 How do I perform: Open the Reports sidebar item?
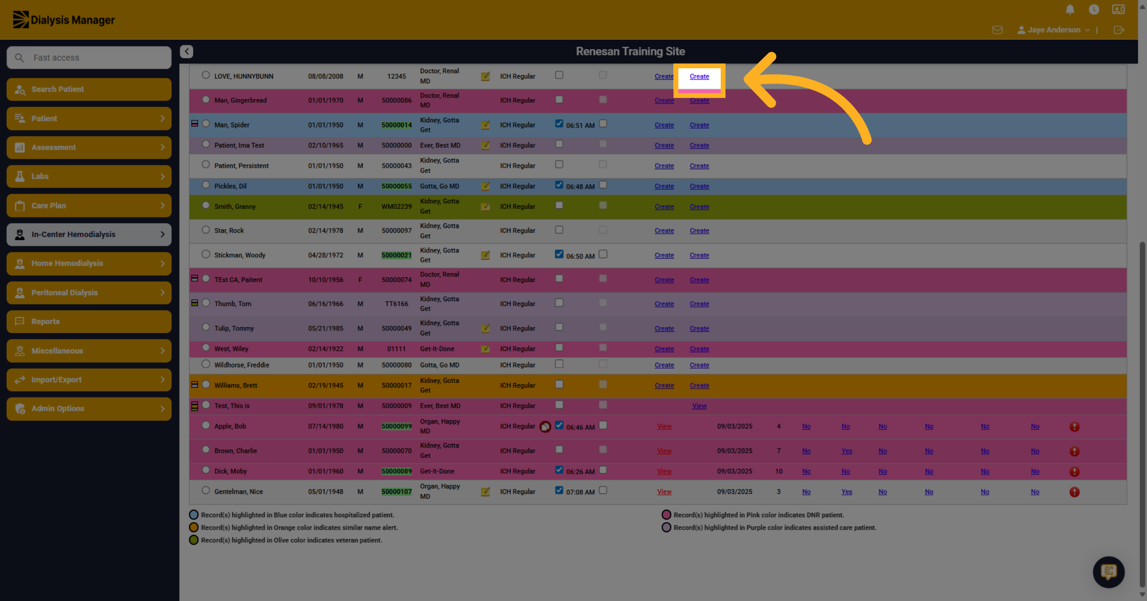pyautogui.click(x=89, y=322)
